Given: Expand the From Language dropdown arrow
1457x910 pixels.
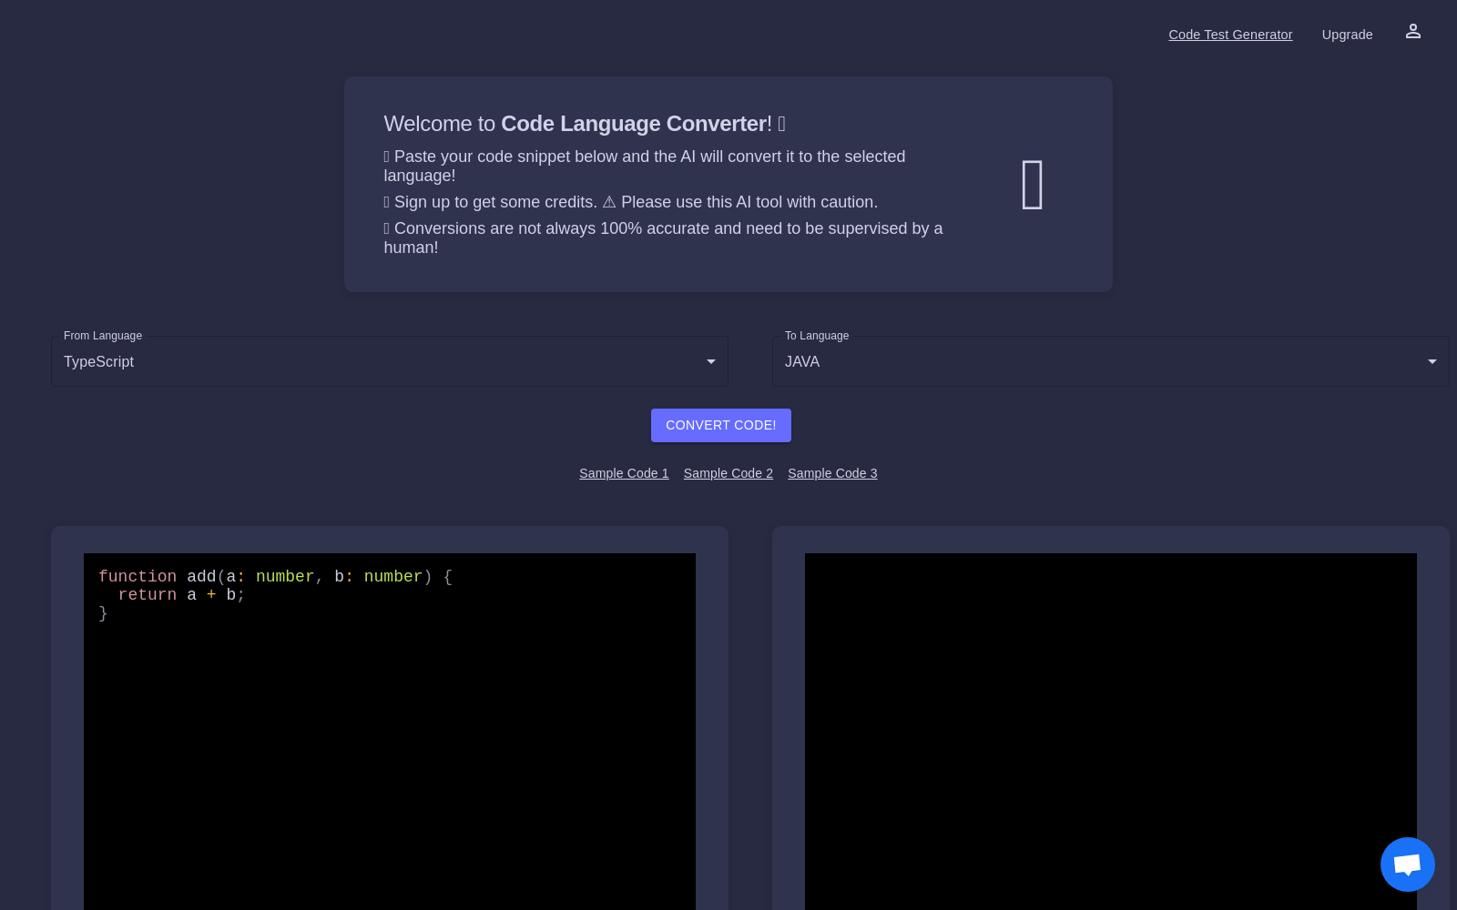Looking at the screenshot, I should click(711, 362).
